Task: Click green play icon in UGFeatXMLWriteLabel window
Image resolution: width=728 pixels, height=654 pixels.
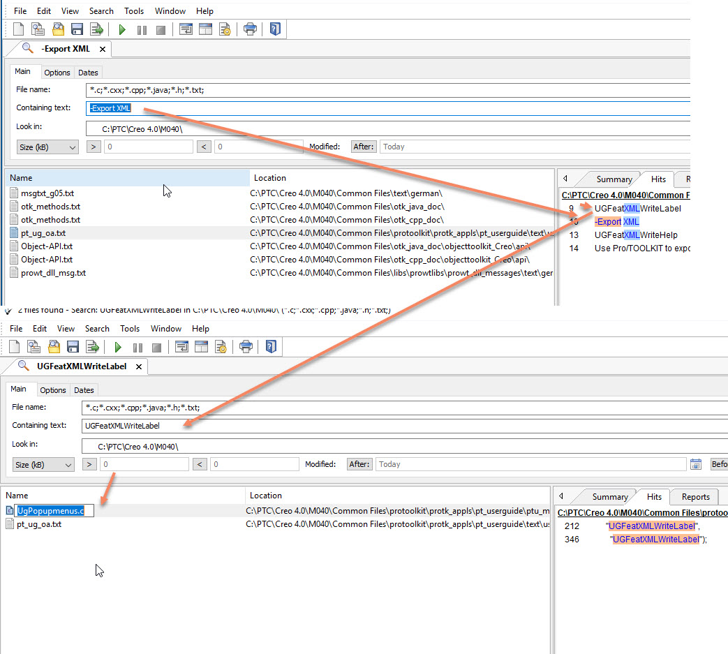Action: click(x=118, y=347)
